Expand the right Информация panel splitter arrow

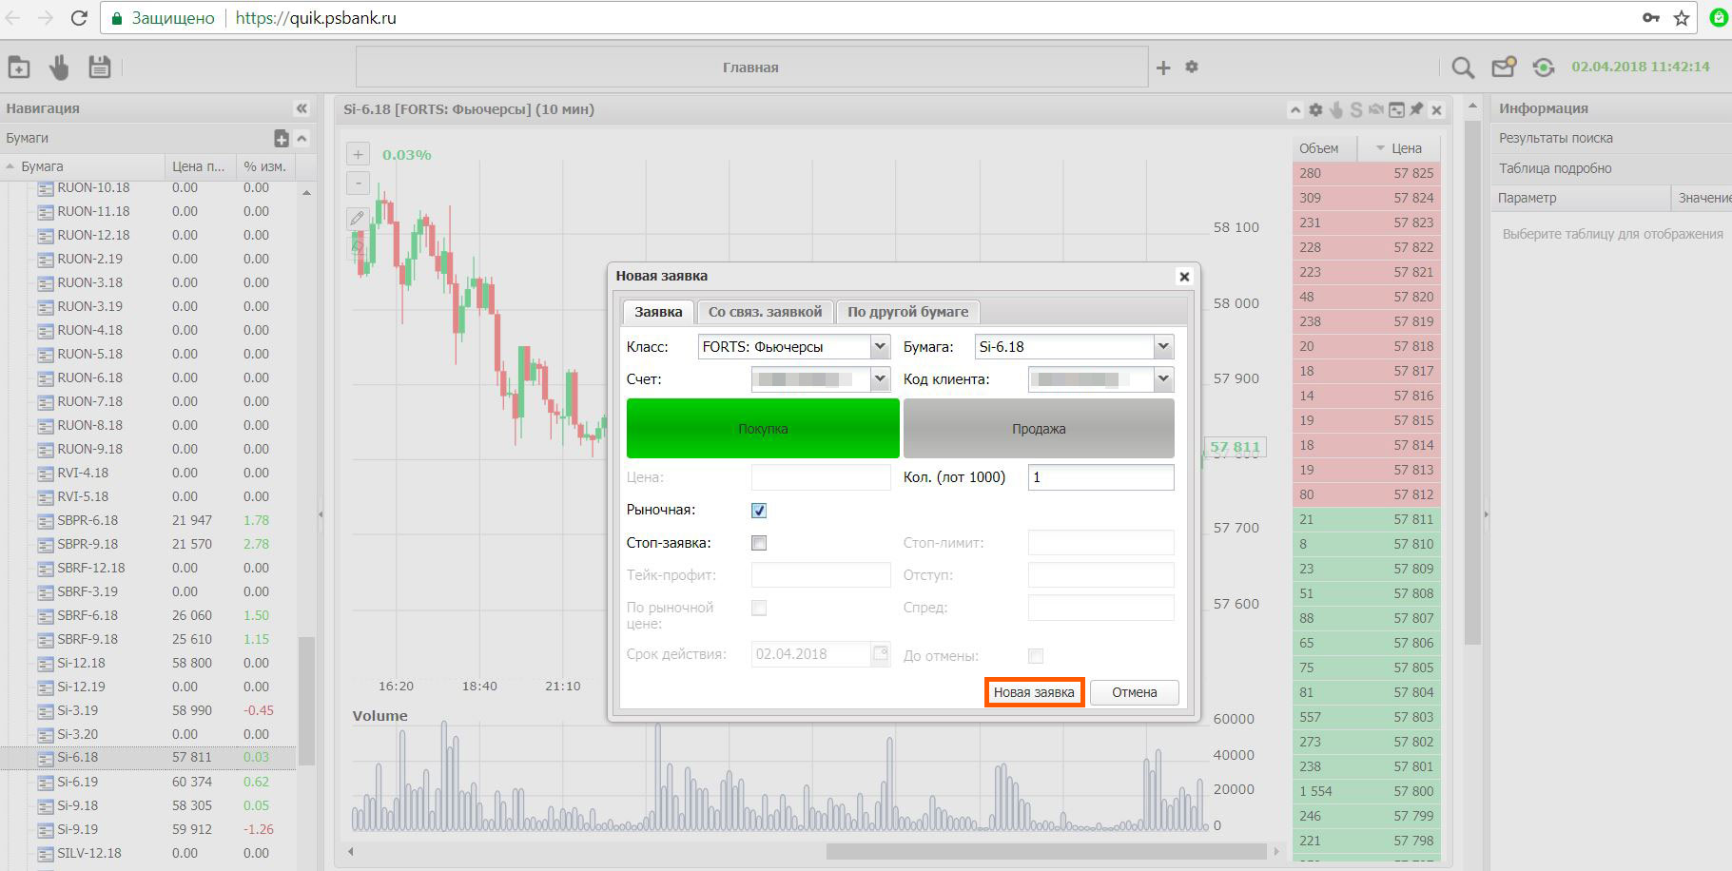pos(1486,514)
